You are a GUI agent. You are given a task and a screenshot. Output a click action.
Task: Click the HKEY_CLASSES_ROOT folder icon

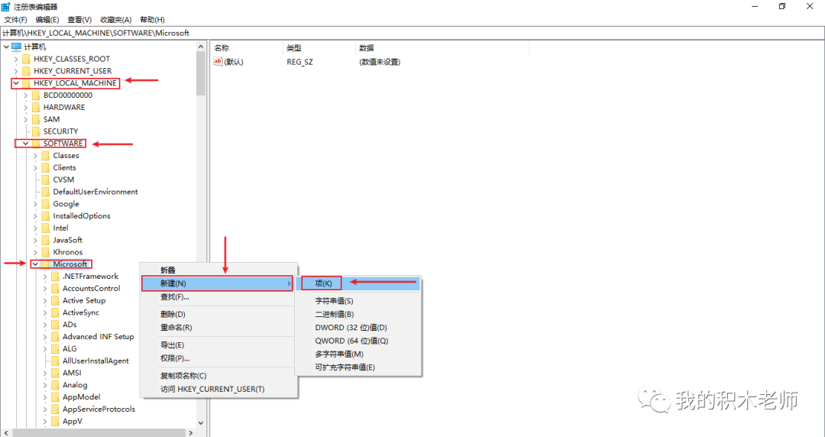pos(26,59)
